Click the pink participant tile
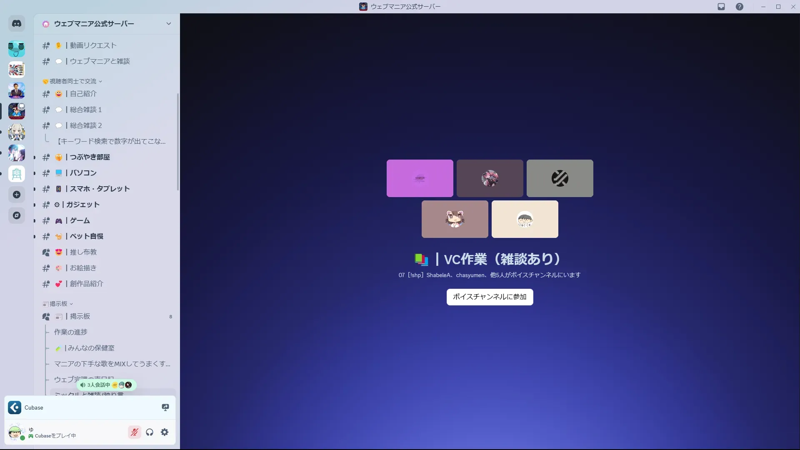 [x=420, y=178]
